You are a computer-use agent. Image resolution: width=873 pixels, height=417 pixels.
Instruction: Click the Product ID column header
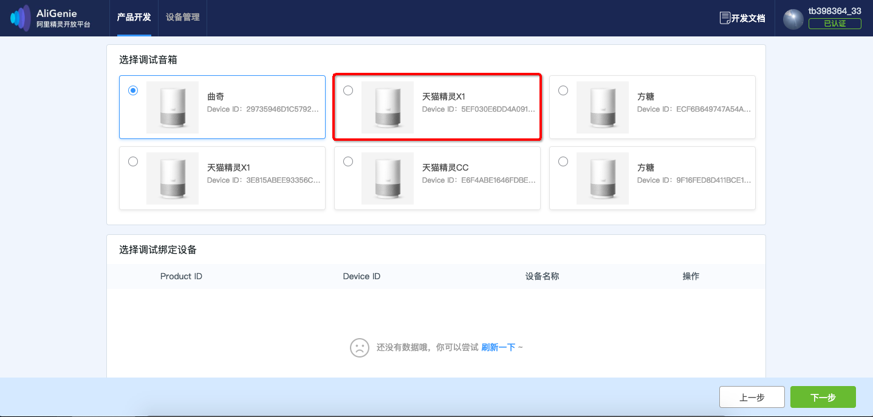pos(181,276)
